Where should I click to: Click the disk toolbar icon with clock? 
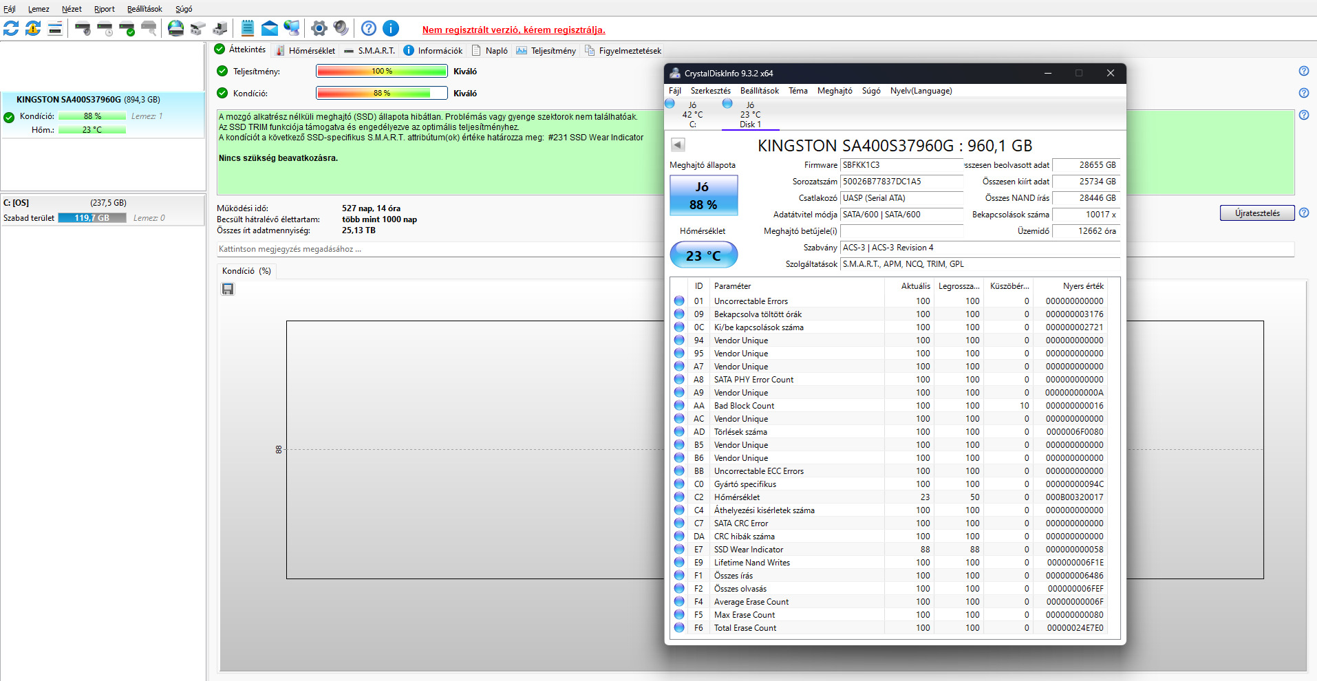pos(105,28)
